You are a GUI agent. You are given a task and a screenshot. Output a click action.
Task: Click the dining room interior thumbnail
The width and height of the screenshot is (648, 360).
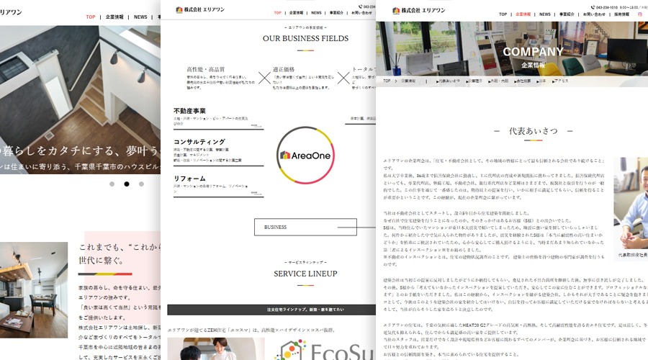(x=34, y=270)
